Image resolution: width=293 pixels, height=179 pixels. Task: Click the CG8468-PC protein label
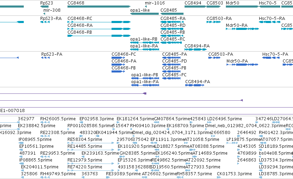pos(124,54)
